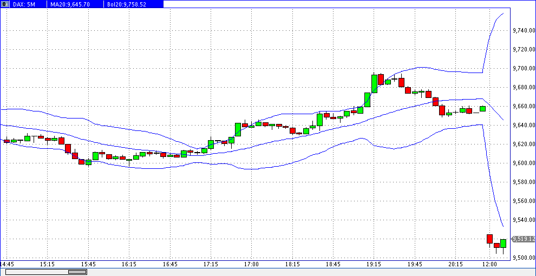536x276 pixels.
Task: Click the 19:15 time axis label
Action: coord(374,264)
